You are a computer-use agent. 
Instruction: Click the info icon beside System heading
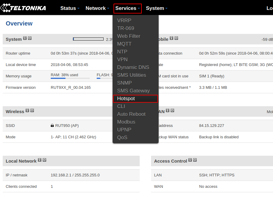click(x=25, y=38)
